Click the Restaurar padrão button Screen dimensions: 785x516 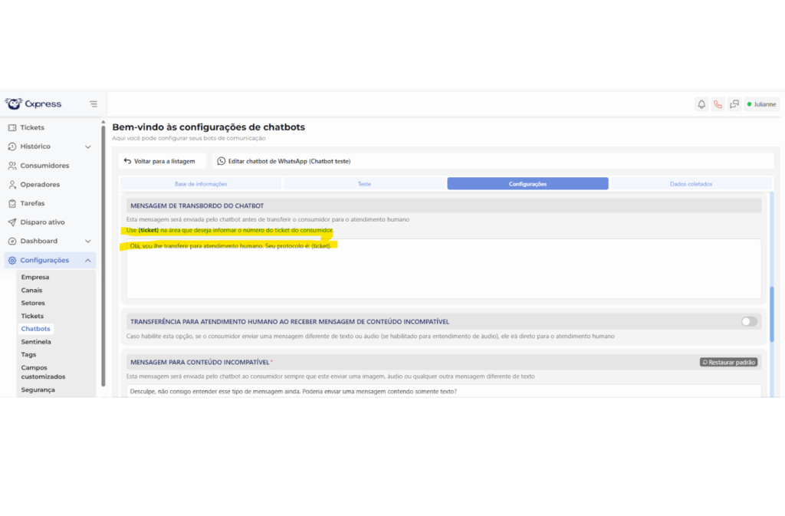tap(729, 362)
